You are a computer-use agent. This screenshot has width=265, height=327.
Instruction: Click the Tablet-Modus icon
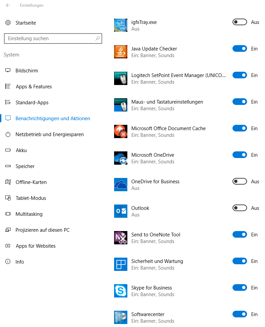(x=8, y=198)
